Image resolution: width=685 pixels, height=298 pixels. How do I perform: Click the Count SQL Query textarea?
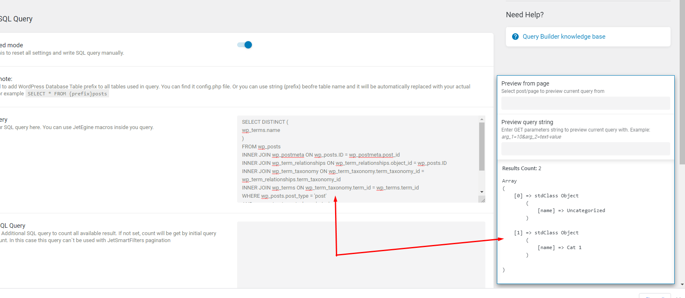point(361,255)
